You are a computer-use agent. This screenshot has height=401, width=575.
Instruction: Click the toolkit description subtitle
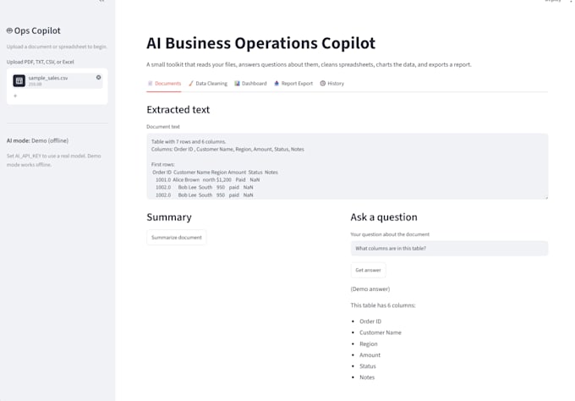309,64
